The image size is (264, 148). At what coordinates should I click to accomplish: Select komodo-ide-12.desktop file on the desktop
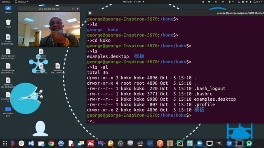pos(58,68)
